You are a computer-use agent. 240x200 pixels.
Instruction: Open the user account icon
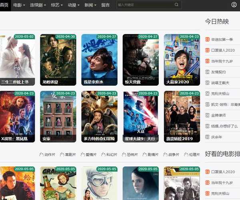234,5
